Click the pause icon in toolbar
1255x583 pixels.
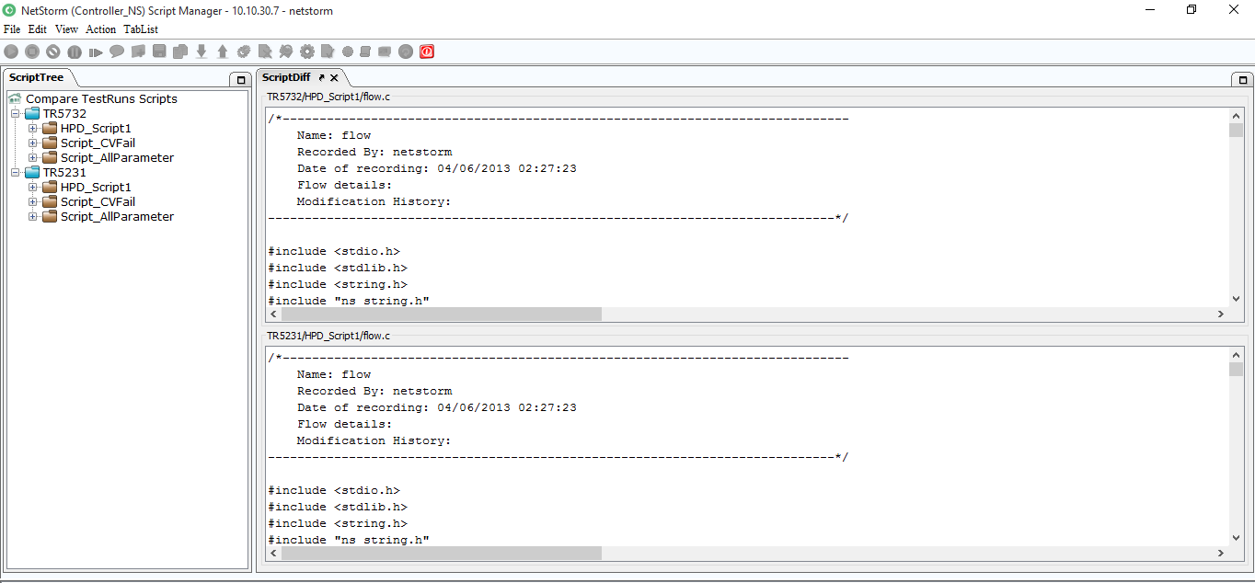pos(75,52)
